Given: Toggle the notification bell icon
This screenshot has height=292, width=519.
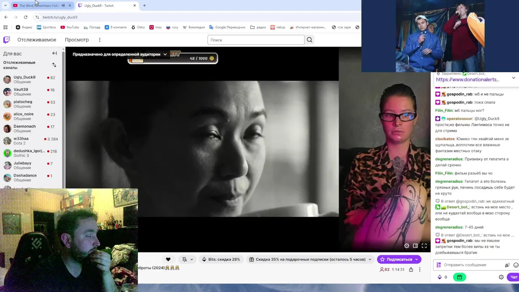Looking at the screenshot, I should click(184, 259).
